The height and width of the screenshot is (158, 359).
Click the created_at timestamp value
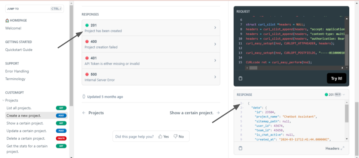click(305, 139)
